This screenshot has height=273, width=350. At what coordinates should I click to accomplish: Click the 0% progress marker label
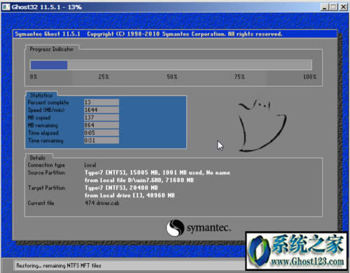tap(34, 77)
